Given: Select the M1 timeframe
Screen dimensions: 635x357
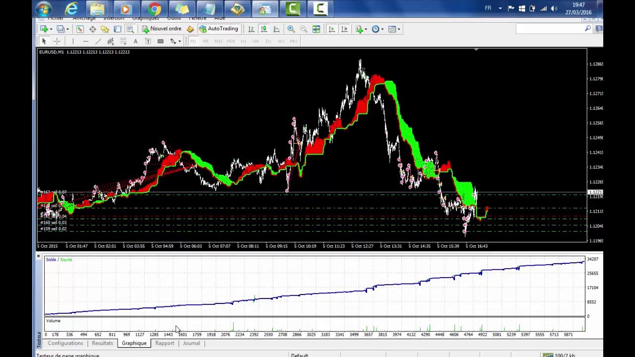Looking at the screenshot, I should 193,41.
